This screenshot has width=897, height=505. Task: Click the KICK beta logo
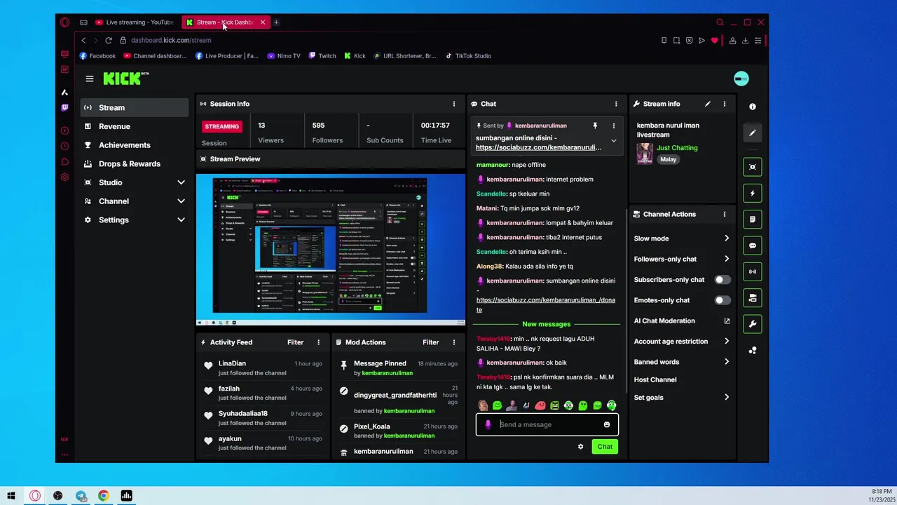click(126, 79)
